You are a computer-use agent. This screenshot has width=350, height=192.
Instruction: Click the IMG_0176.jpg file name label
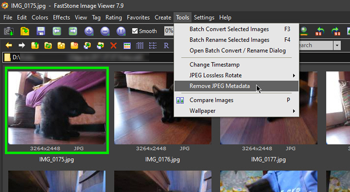coord(162,160)
